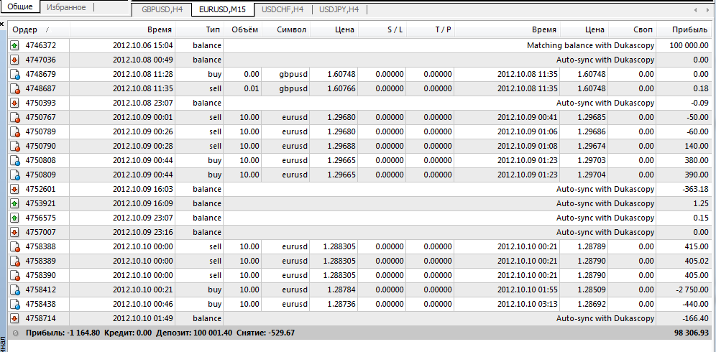Click the balance icon for order 4750393
Viewport: 716px width, 352px height.
click(x=15, y=103)
